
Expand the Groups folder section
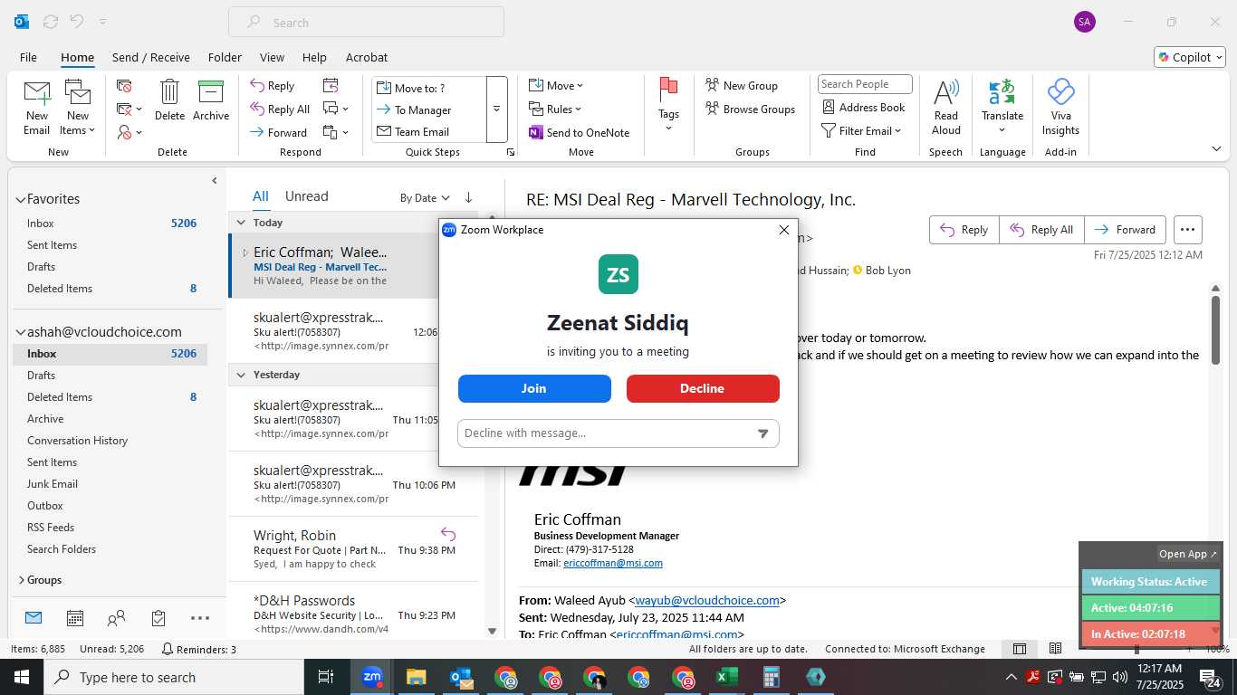(x=21, y=580)
